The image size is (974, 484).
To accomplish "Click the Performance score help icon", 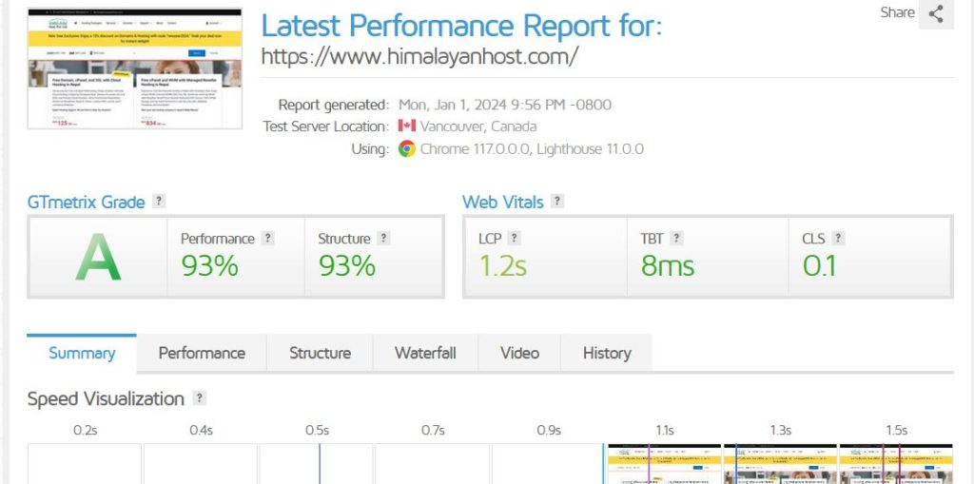I will (x=268, y=239).
